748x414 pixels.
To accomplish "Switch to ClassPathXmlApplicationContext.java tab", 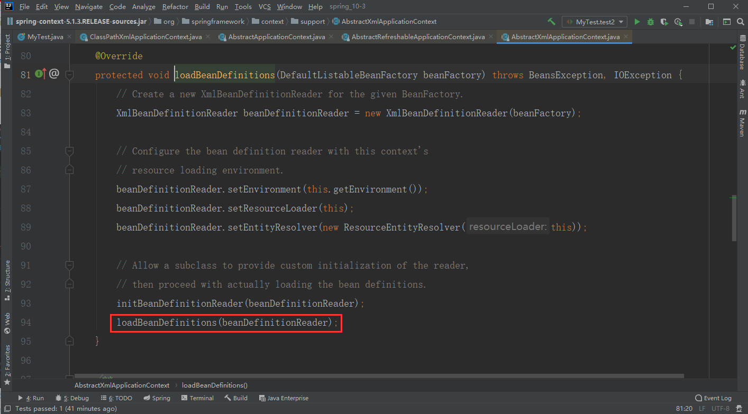I will pyautogui.click(x=145, y=37).
